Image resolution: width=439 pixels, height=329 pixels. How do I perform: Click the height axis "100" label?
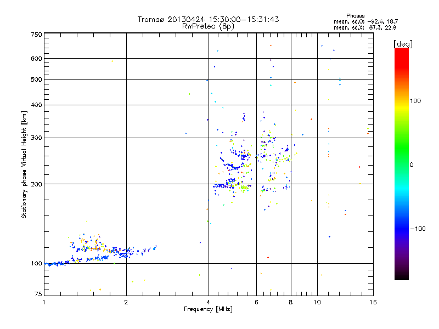(x=37, y=264)
